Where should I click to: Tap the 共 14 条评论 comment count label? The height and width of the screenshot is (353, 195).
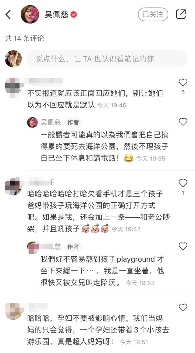(x=24, y=38)
